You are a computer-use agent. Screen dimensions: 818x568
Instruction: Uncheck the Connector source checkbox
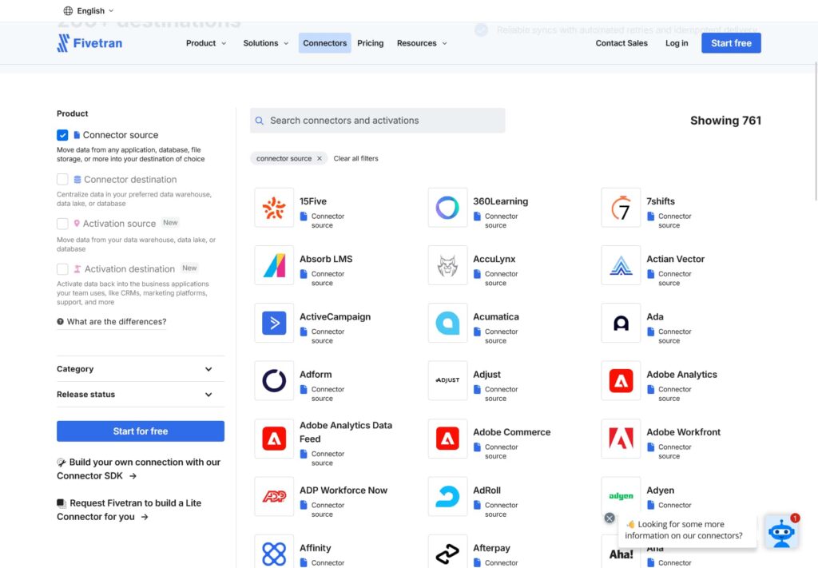pyautogui.click(x=62, y=135)
